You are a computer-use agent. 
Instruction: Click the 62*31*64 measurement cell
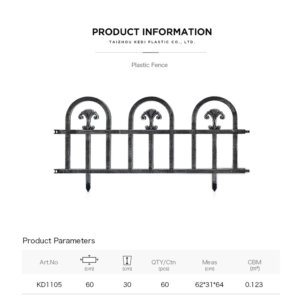(x=209, y=285)
